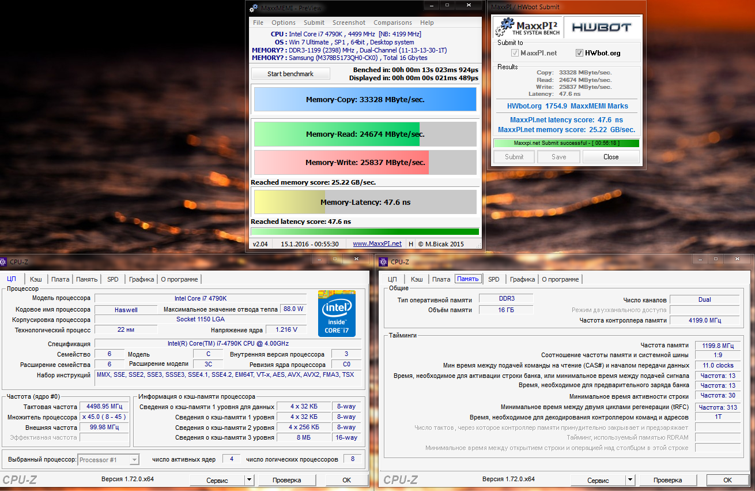Viewport: 755px width, 491px height.
Task: Click the Intel Core i7 logo badge
Action: point(337,313)
